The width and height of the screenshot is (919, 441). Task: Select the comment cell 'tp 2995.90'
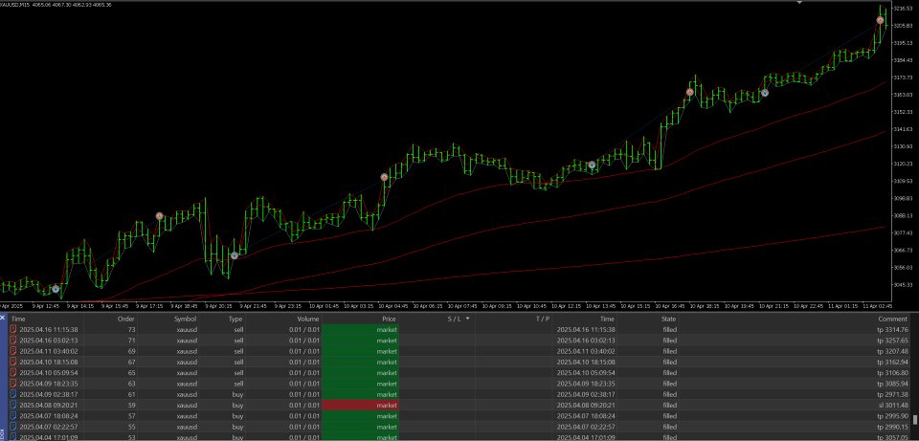coord(892,416)
